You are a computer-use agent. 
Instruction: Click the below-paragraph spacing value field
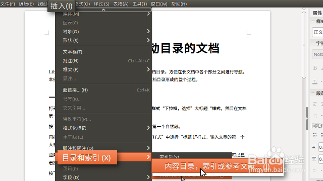pos(321,159)
